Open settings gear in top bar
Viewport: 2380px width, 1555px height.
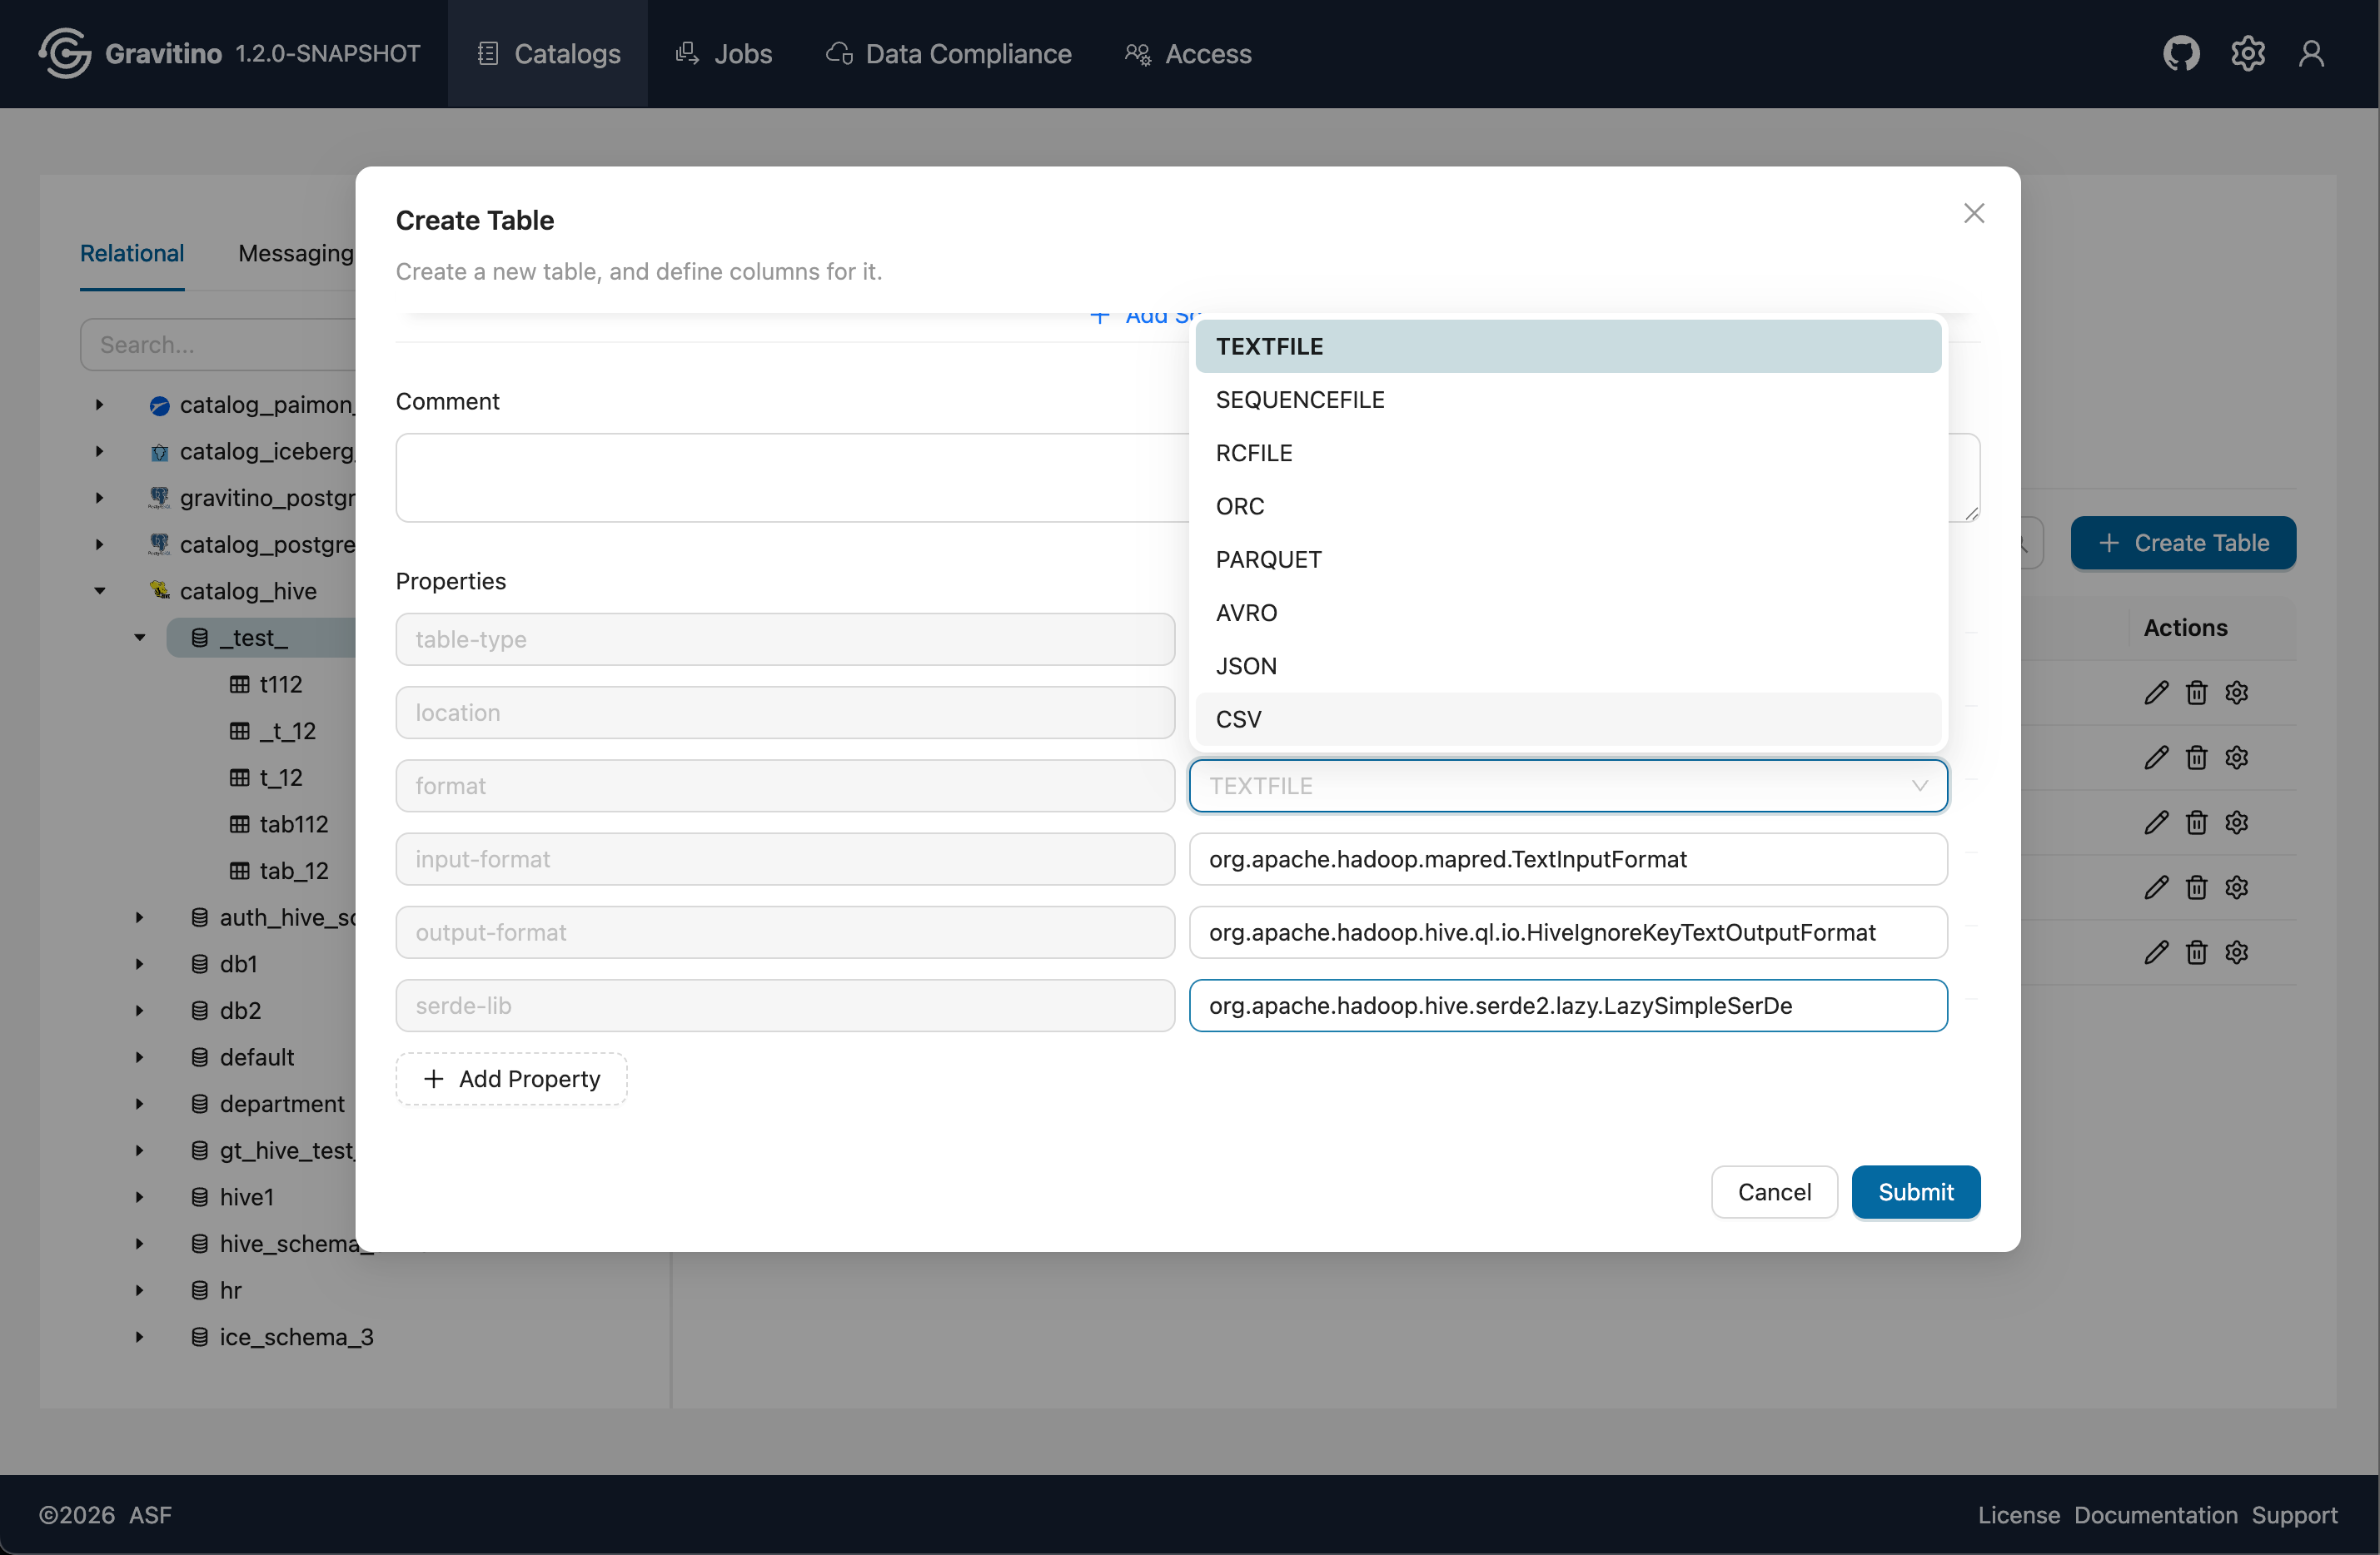tap(2247, 53)
